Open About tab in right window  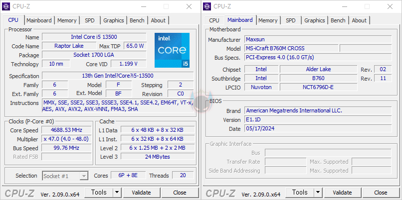tap(359, 20)
